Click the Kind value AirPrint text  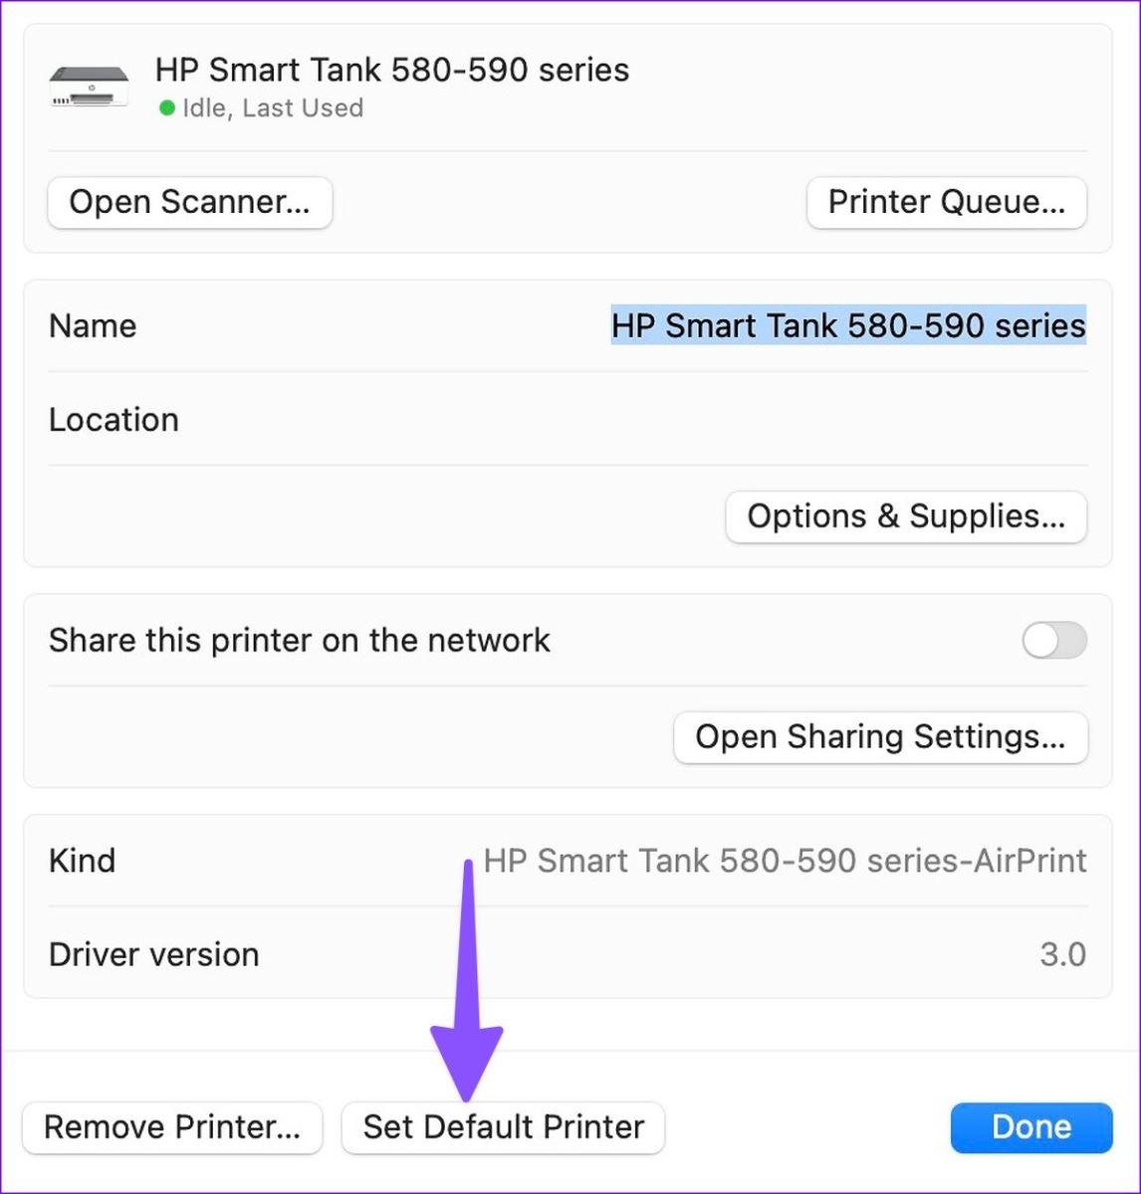coord(785,861)
